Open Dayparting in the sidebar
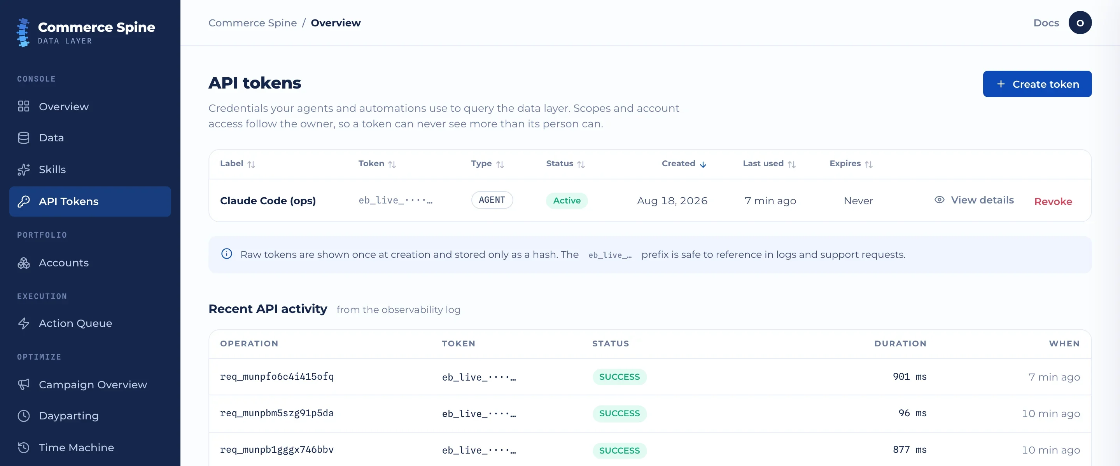This screenshot has width=1120, height=466. 90,416
